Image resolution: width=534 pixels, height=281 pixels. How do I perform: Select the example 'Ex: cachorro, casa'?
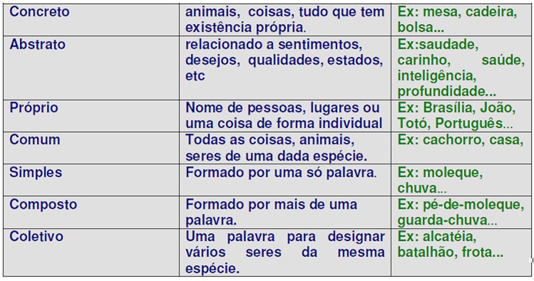460,140
